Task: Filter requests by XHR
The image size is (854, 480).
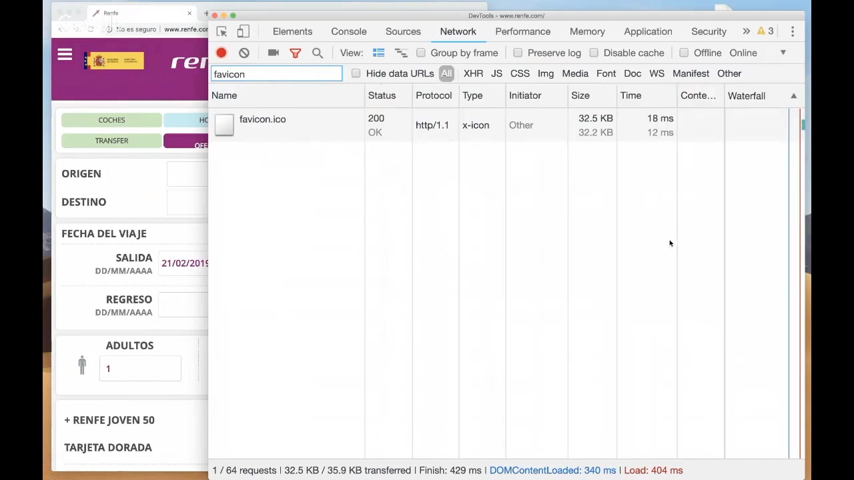Action: coord(473,73)
